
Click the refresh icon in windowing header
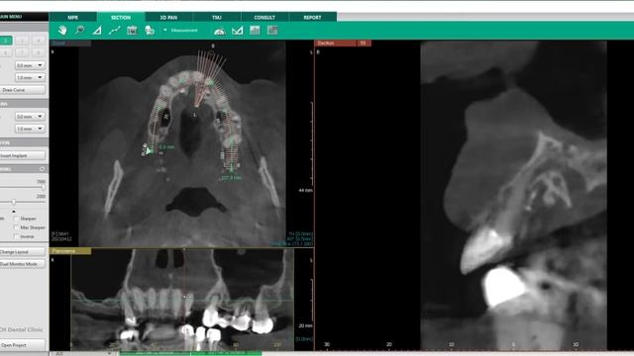pos(42,169)
